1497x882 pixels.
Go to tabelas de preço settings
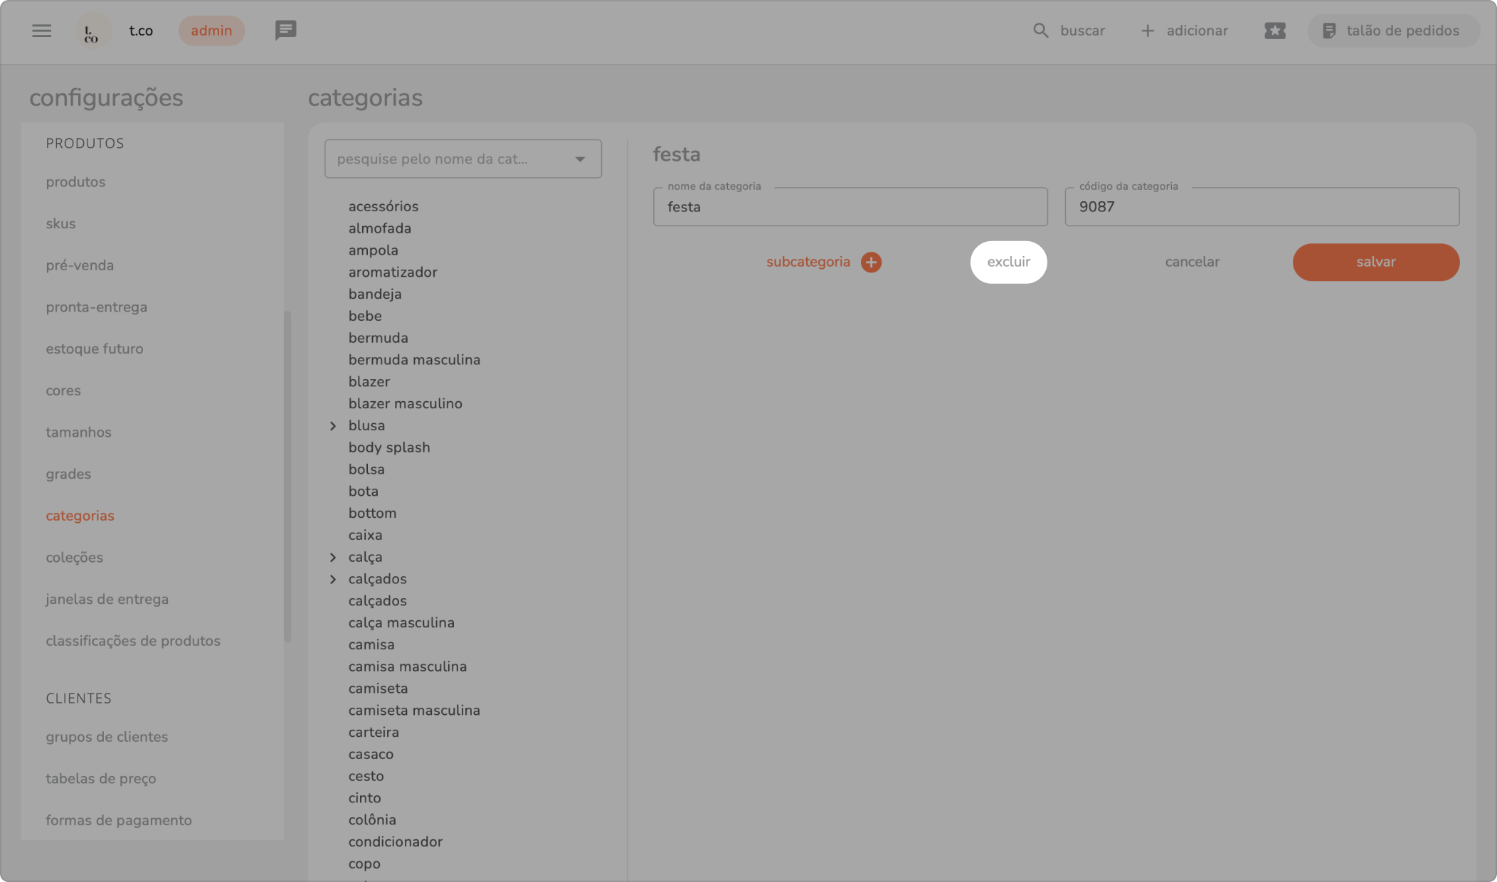pos(101,779)
